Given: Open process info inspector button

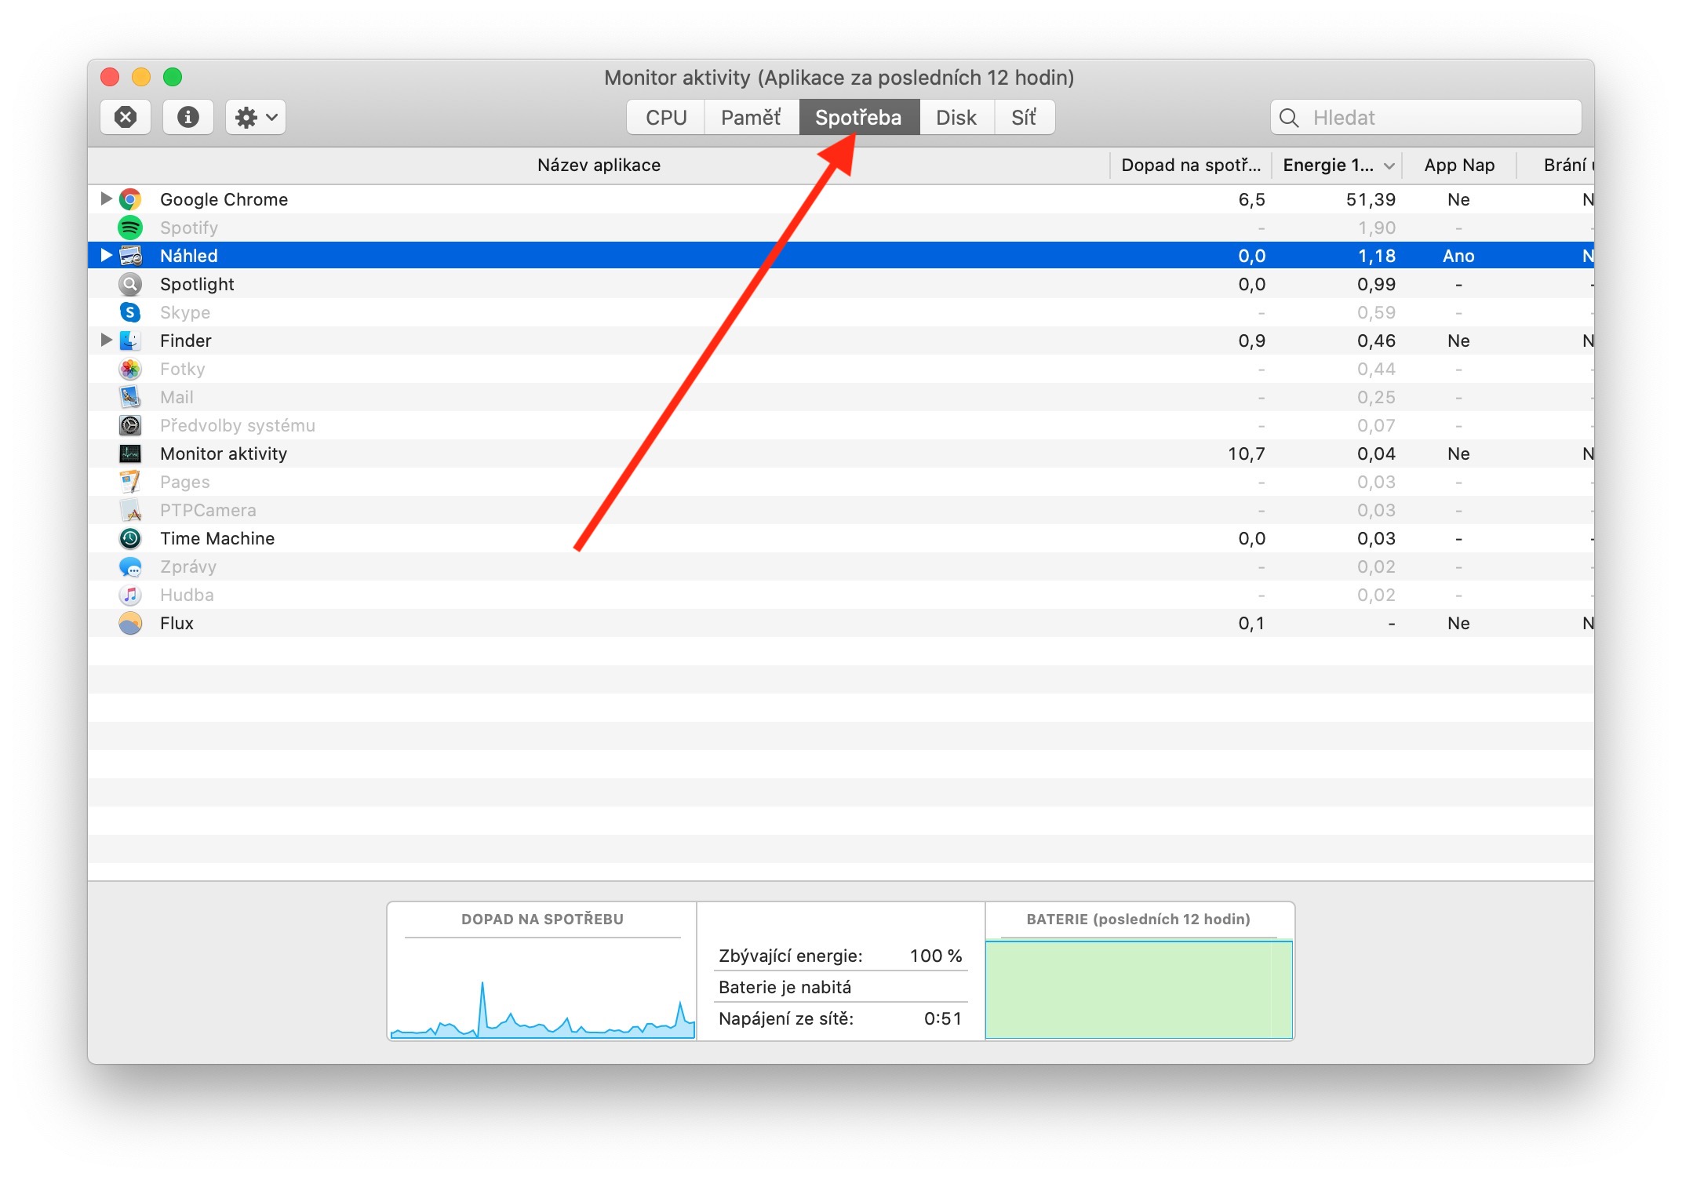Looking at the screenshot, I should [x=187, y=118].
